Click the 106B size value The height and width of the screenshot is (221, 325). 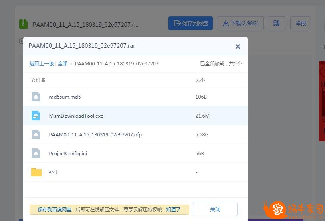click(x=201, y=97)
